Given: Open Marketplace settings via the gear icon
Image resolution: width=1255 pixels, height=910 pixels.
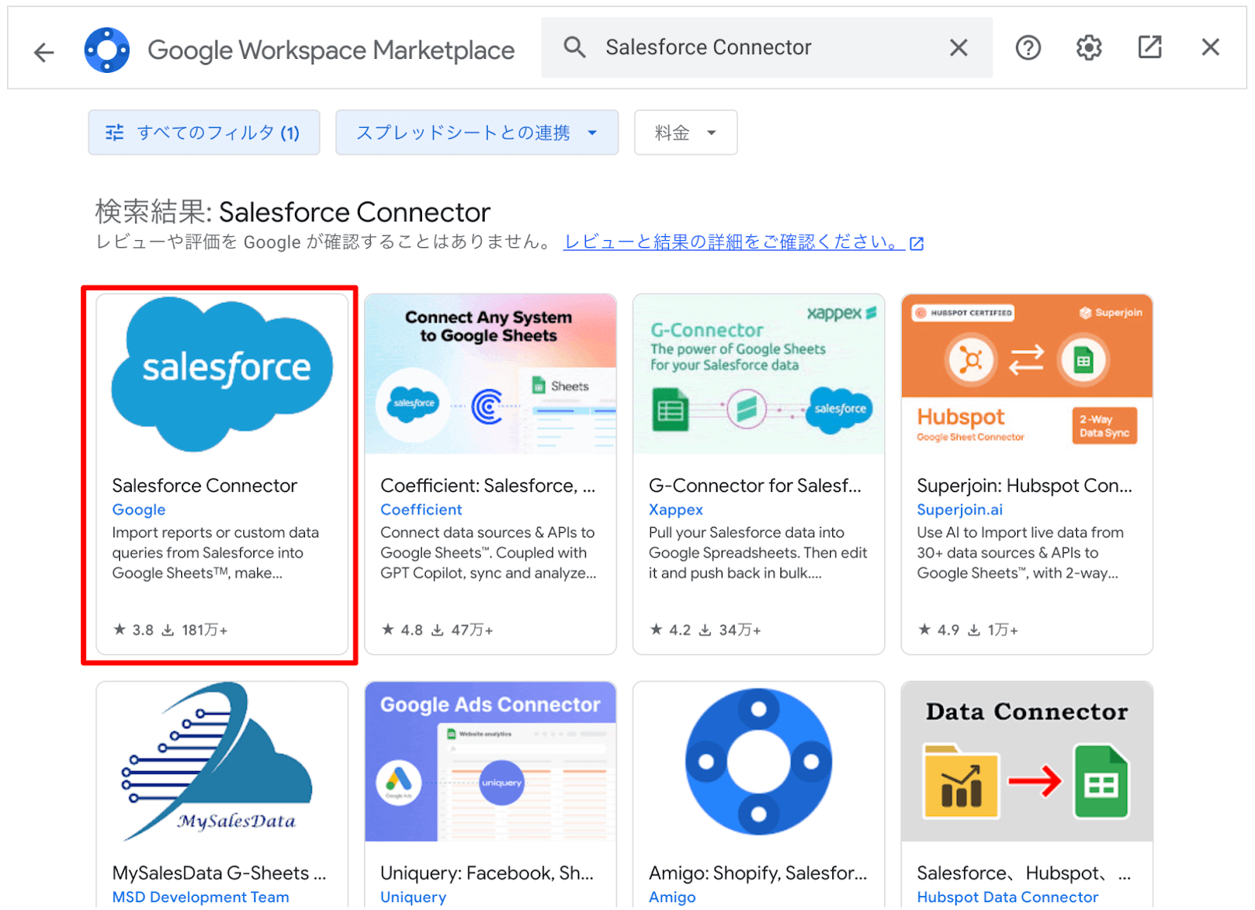Looking at the screenshot, I should (1089, 48).
